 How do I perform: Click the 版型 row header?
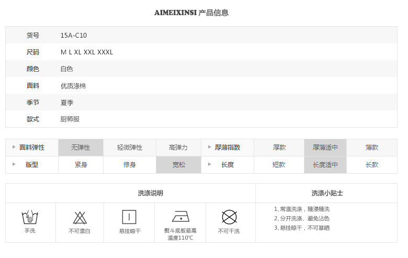point(32,165)
